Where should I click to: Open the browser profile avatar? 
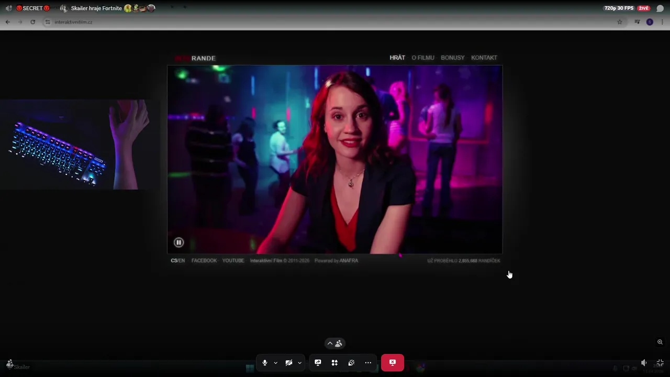pyautogui.click(x=650, y=22)
